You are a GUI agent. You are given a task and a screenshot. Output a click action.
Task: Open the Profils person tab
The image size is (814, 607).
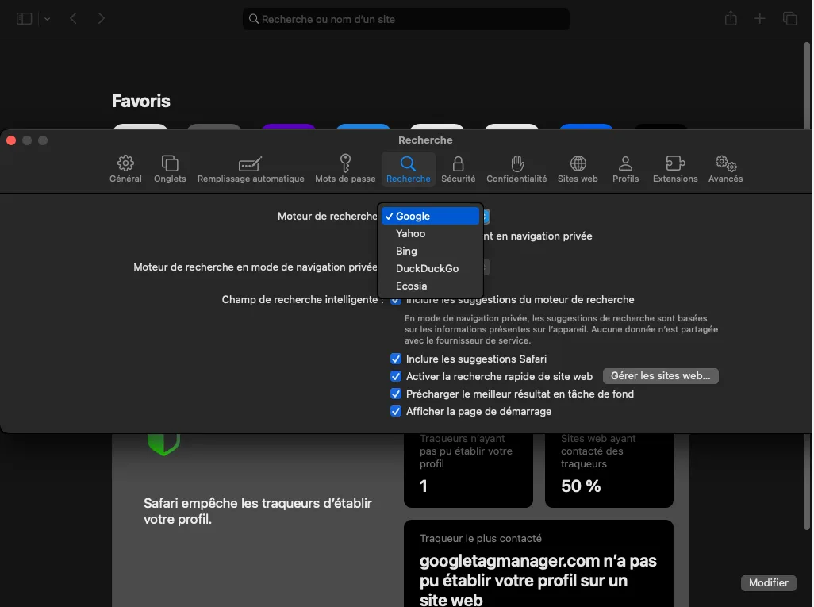tap(625, 169)
